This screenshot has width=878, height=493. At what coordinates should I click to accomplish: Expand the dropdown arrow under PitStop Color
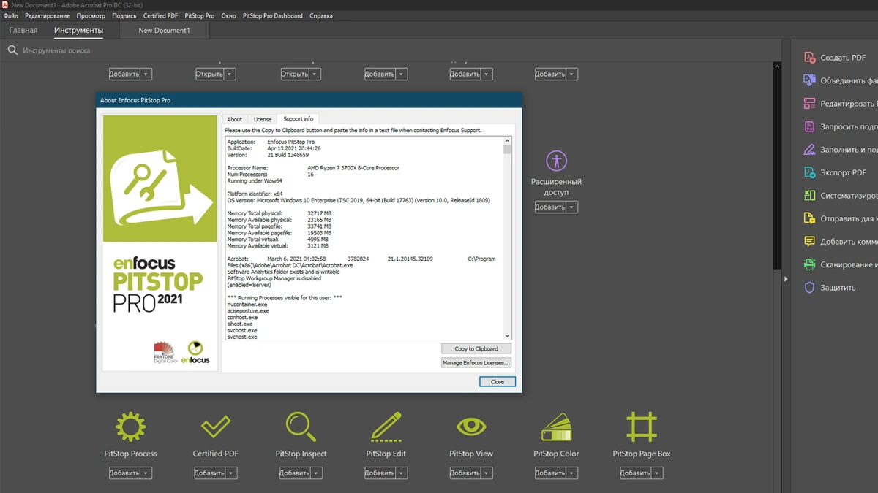(572, 473)
